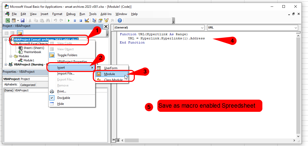The image size is (308, 146).
Task: Click the Redo toolbar icon
Action: point(61,20)
